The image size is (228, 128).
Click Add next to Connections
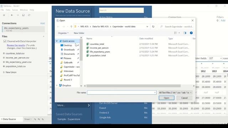tap(42, 23)
